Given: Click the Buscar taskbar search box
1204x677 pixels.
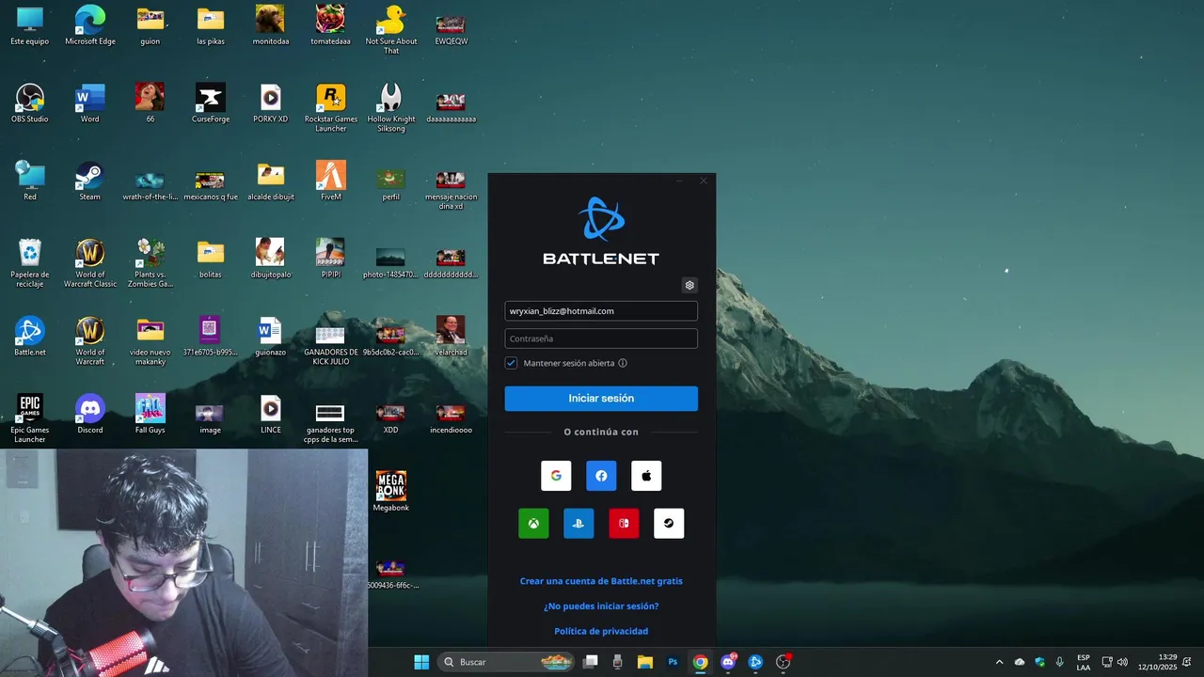Looking at the screenshot, I should coord(508,662).
